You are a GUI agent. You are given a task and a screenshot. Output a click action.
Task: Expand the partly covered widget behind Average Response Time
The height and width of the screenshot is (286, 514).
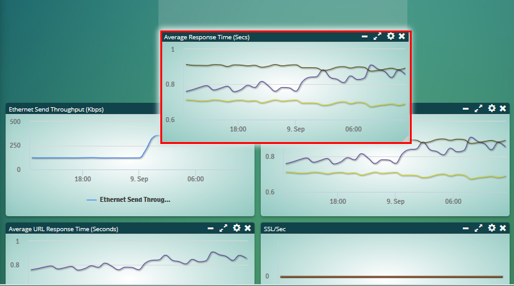(478, 108)
